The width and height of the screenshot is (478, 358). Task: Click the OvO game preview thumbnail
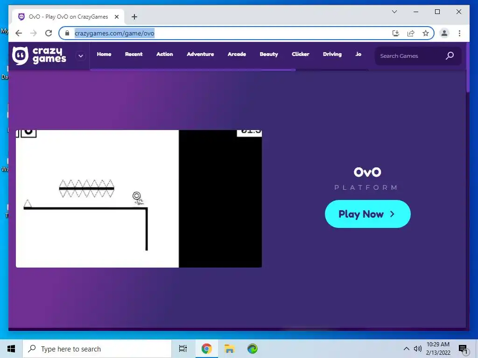[x=139, y=199]
